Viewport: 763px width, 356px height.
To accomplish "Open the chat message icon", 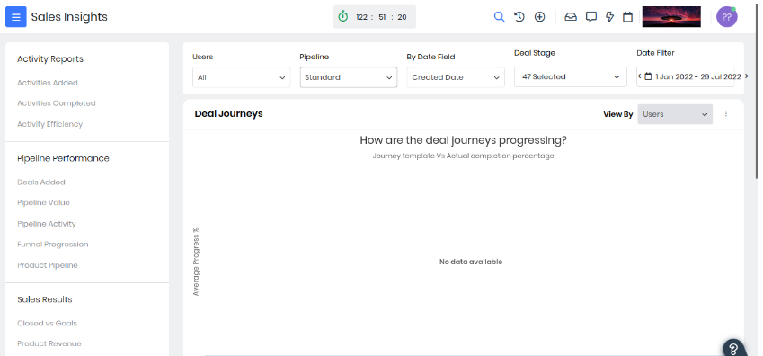I will (590, 17).
